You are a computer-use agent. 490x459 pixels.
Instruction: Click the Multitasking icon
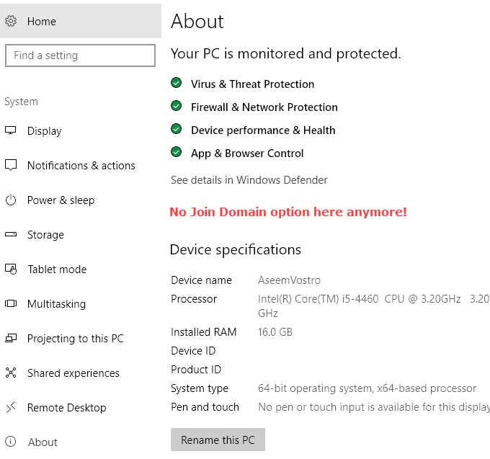click(11, 304)
